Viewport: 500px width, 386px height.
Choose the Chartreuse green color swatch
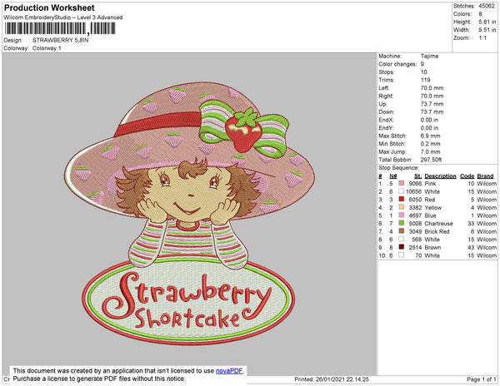click(402, 223)
